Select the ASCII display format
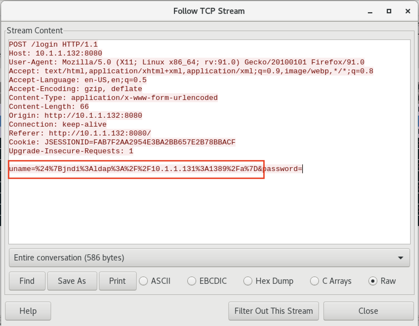 coord(144,281)
